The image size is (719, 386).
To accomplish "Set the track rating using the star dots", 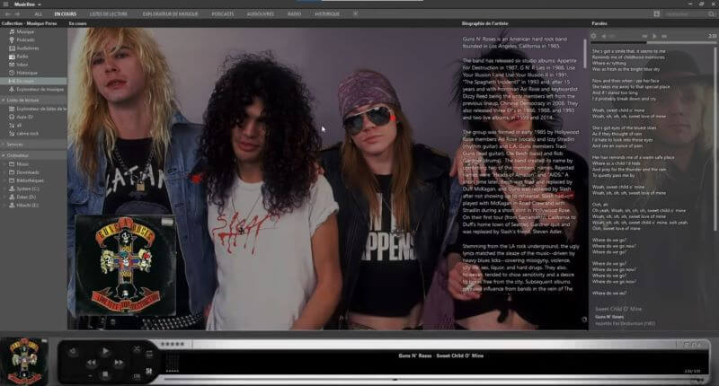I will click(173, 344).
